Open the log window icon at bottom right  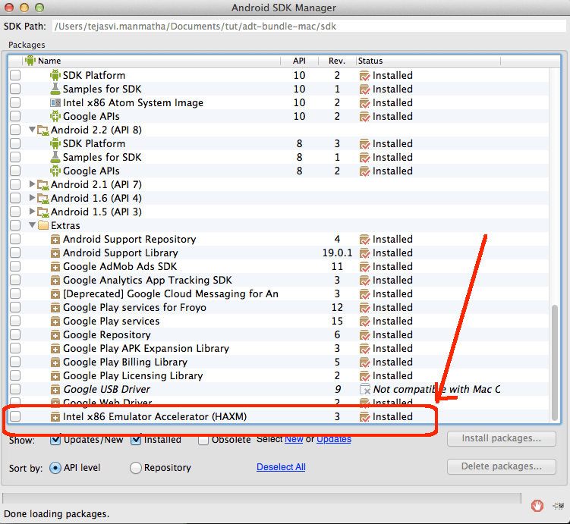(x=558, y=505)
